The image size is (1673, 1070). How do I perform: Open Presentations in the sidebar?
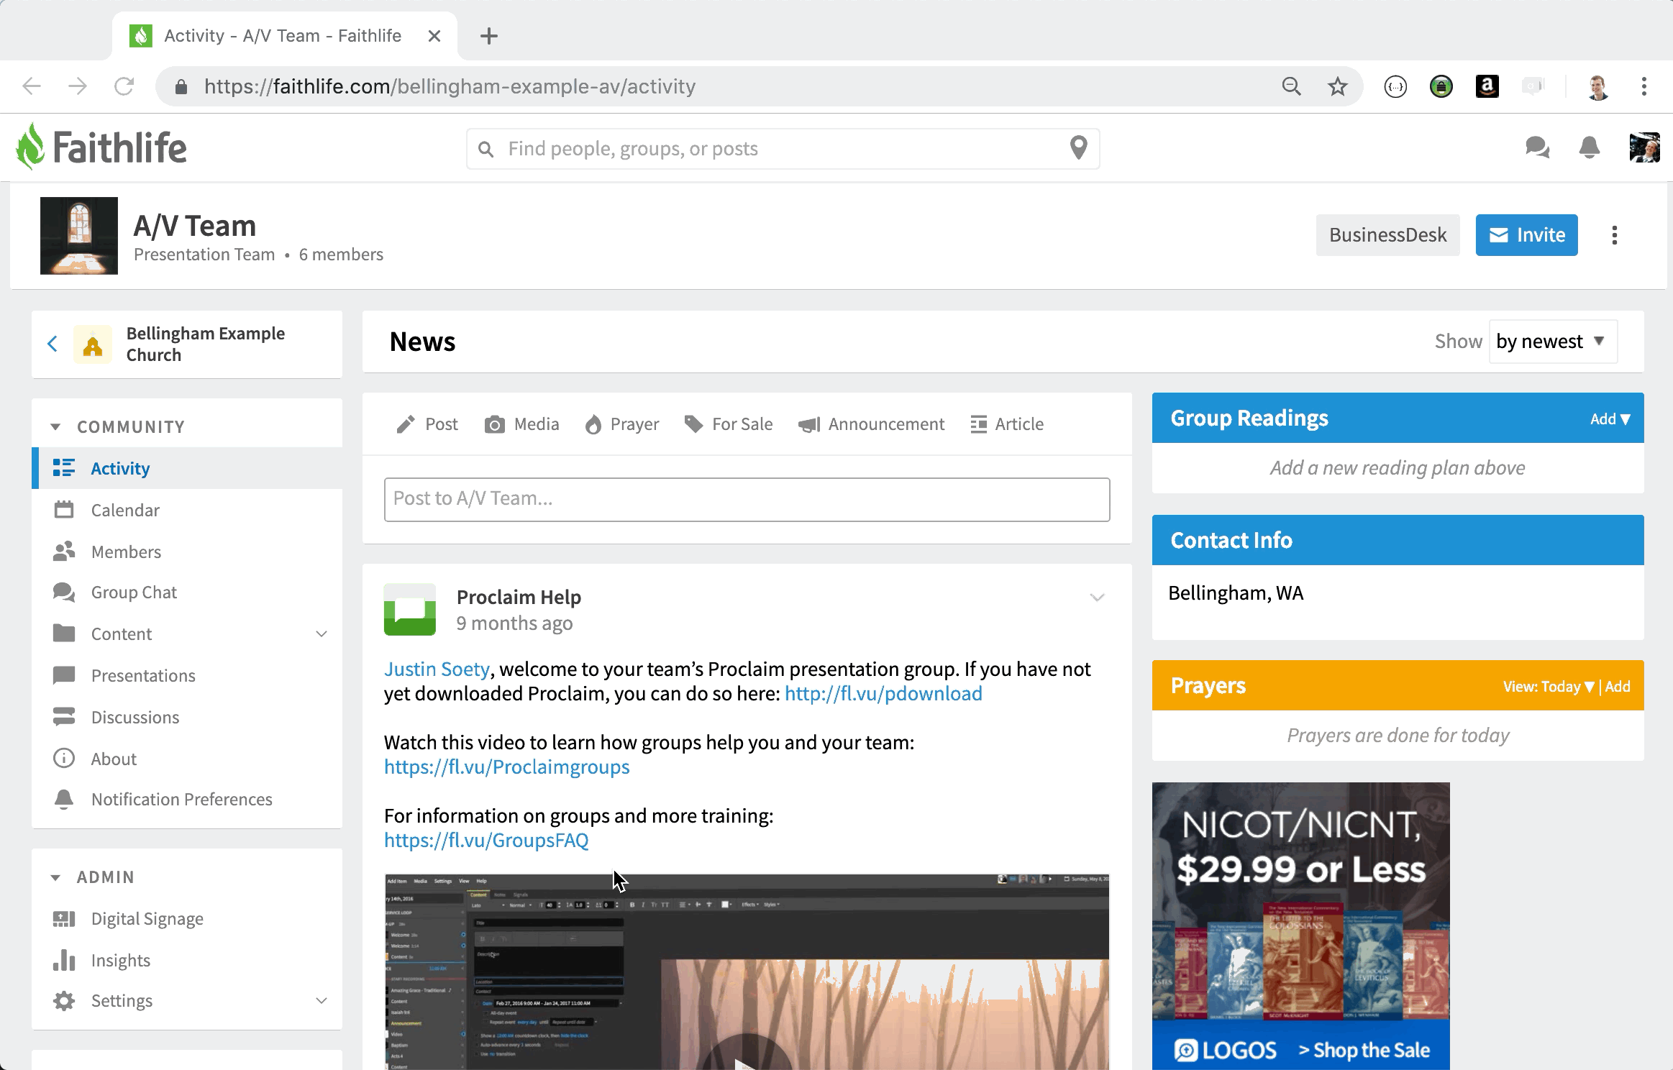187,675
